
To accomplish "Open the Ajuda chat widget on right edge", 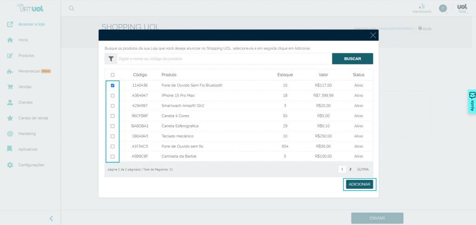I will [x=472, y=102].
